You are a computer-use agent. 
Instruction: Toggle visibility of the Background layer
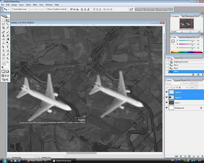pos(167,108)
